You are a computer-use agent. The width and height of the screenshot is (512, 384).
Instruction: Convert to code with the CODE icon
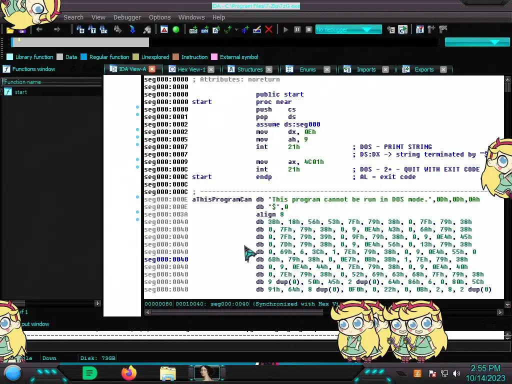pyautogui.click(x=193, y=29)
